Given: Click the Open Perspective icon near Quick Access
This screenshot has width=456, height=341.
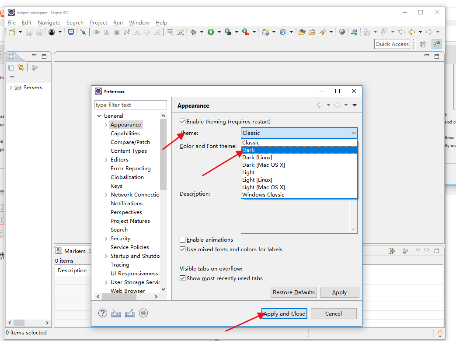Looking at the screenshot, I should (423, 44).
